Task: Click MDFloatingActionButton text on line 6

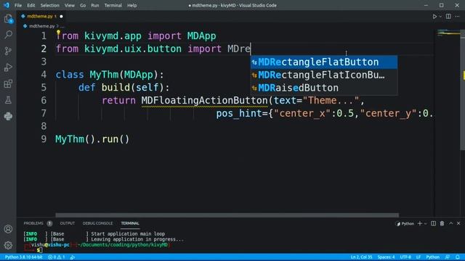Action: point(204,100)
